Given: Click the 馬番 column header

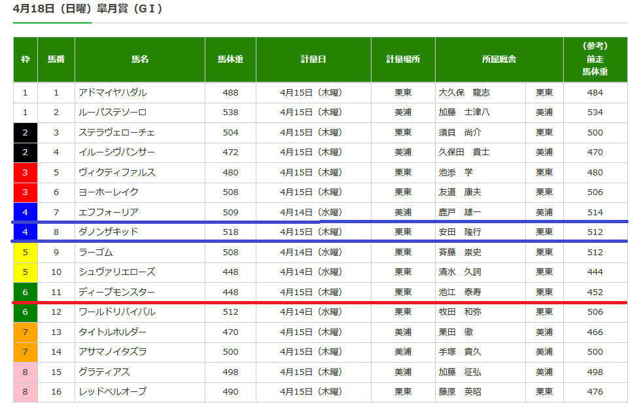Looking at the screenshot, I should coord(56,60).
